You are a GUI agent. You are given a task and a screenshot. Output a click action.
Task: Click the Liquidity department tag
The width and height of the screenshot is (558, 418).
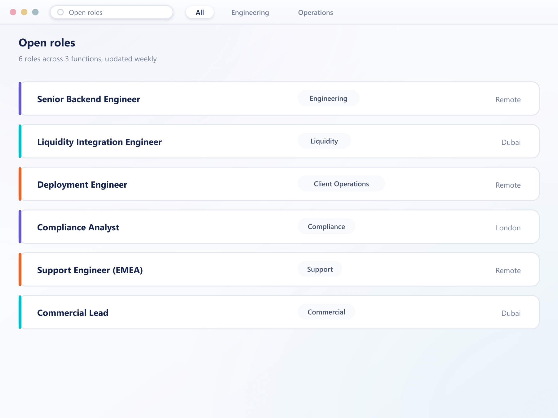324,141
